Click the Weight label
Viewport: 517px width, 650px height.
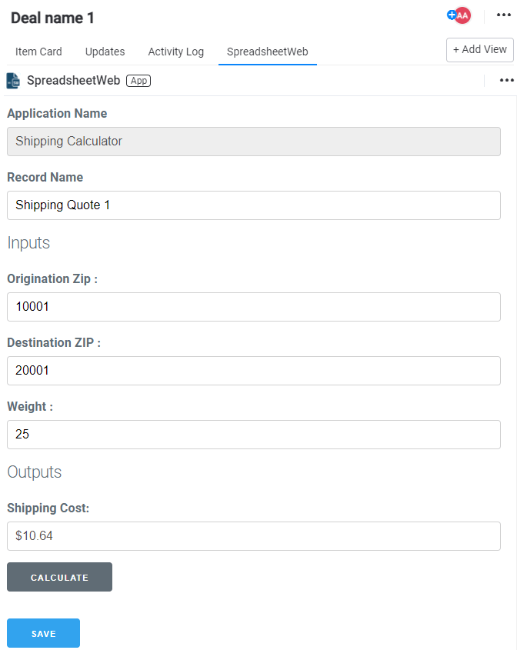(30, 406)
